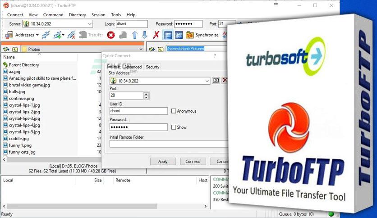Click the Apply button
The height and width of the screenshot is (218, 377).
click(163, 161)
